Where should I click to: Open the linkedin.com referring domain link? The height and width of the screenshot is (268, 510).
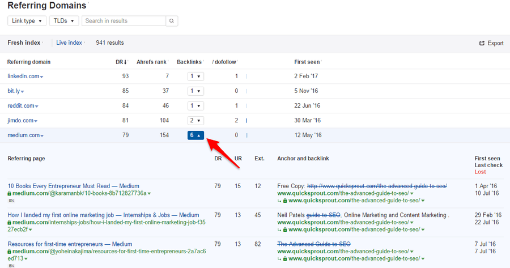click(23, 76)
